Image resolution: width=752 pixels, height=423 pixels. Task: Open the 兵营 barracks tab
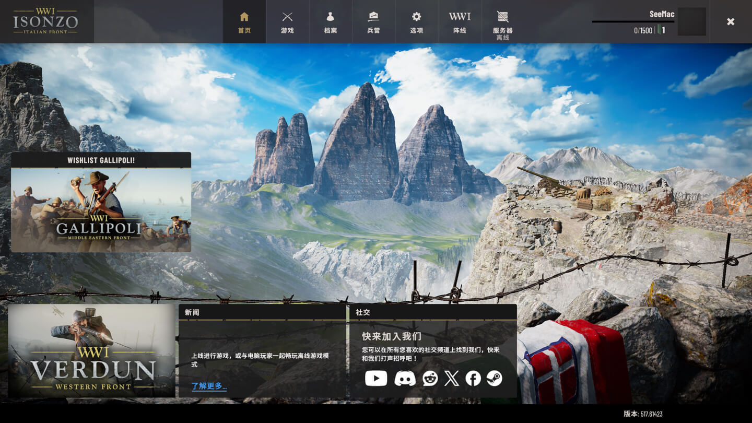[x=373, y=22]
